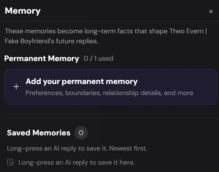Click the 0 / 1 used counter
Viewport: 219px width, 172px height.
click(98, 58)
